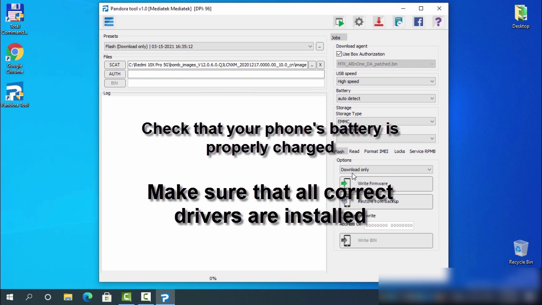Click the teal document with clock icon
The height and width of the screenshot is (305, 542).
pos(398,22)
